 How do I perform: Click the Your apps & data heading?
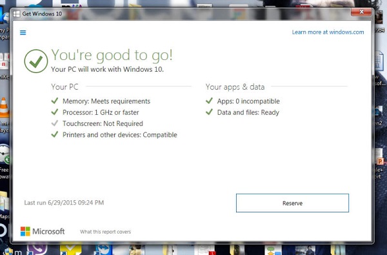235,87
